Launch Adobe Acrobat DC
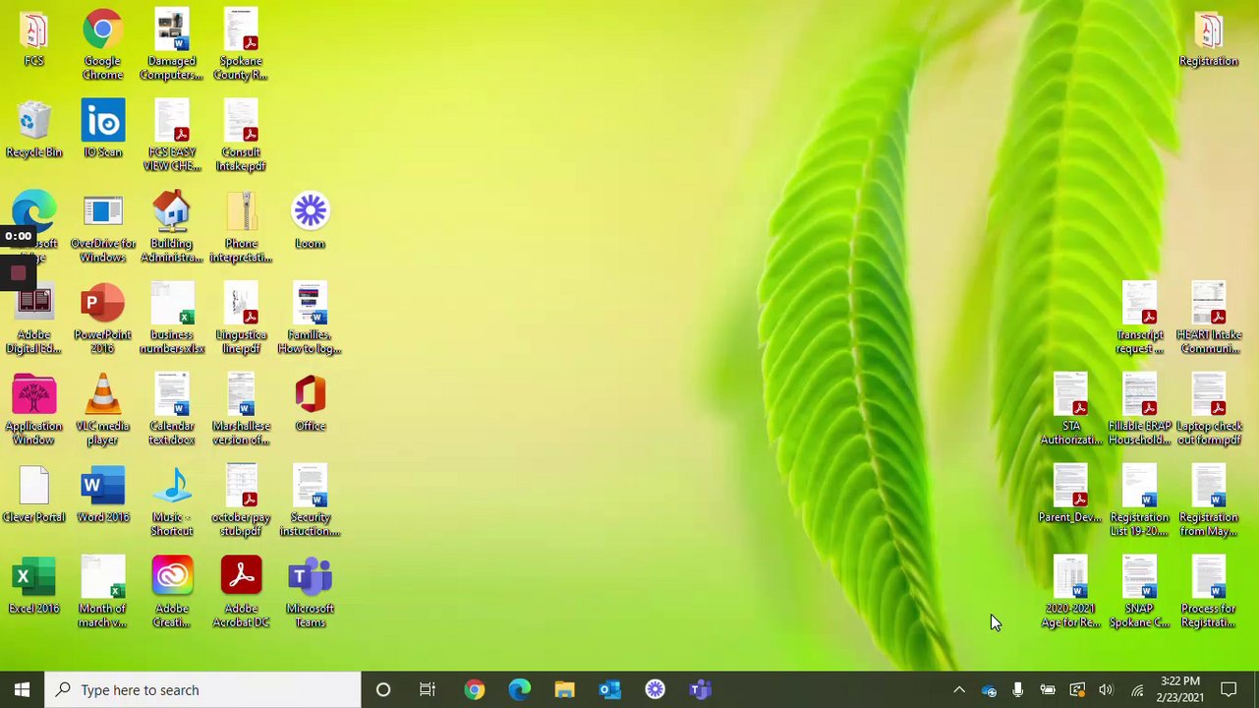Image resolution: width=1259 pixels, height=708 pixels. click(x=241, y=593)
